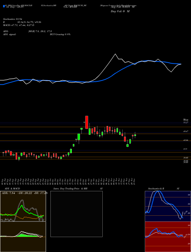Click the 'Day Vol: 0 M' text
Viewport: 191px width, 252px height.
coord(120,11)
